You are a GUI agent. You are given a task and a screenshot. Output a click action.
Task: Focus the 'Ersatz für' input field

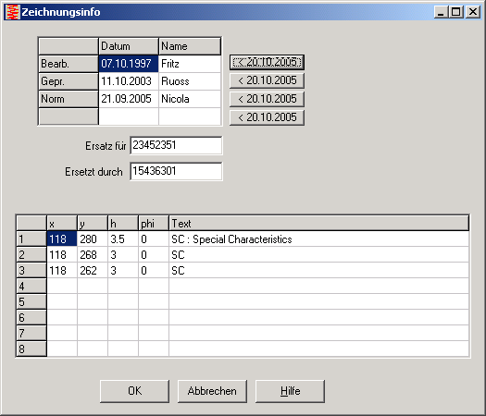click(x=176, y=145)
